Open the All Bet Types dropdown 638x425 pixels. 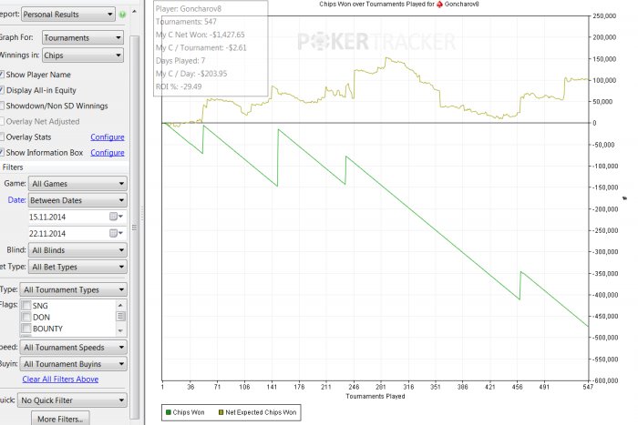pos(77,267)
